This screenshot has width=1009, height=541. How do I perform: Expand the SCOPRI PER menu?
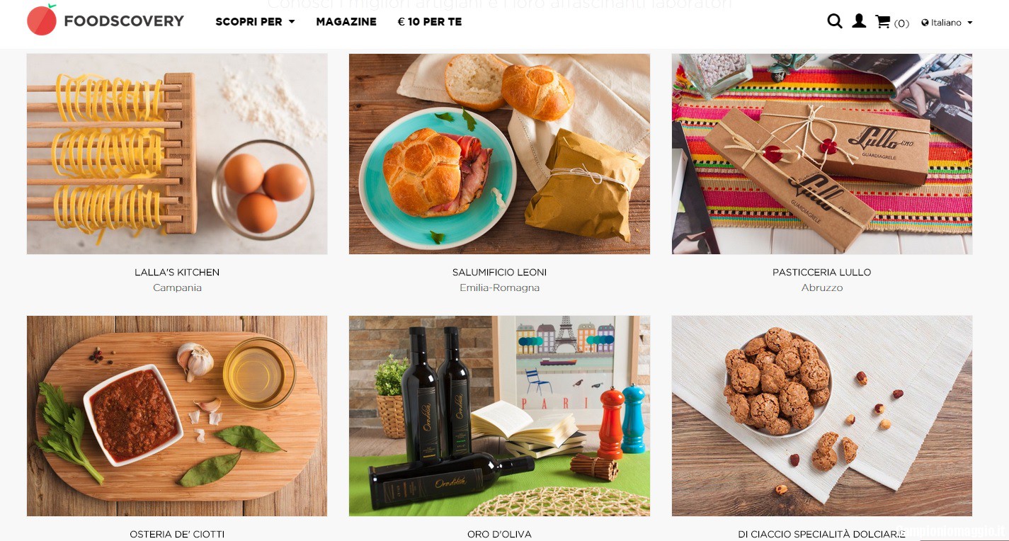click(255, 22)
